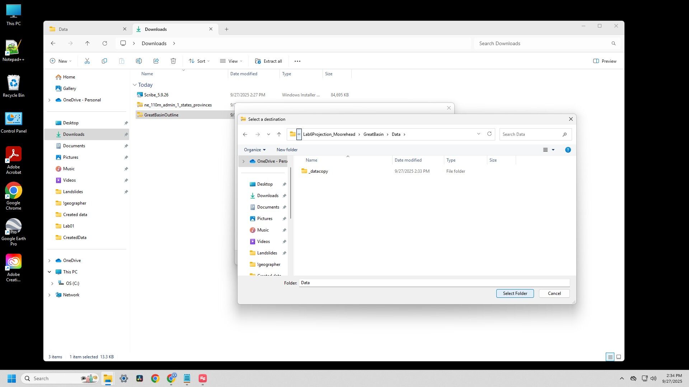This screenshot has height=387, width=689.
Task: Click the dialog's Refresh icon
Action: point(489,134)
